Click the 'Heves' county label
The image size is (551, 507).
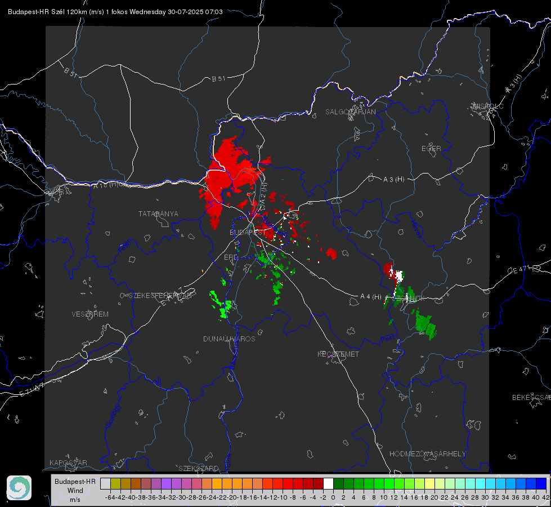(x=416, y=229)
